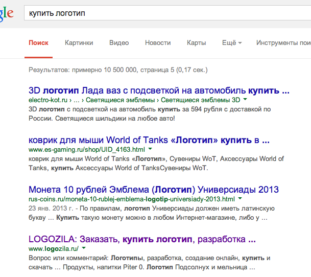The height and width of the screenshot is (277, 311).
Task: Open the Карты tab
Action: [x=196, y=43]
